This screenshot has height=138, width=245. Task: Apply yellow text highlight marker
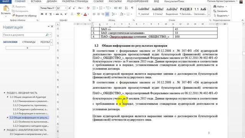tap(78, 14)
